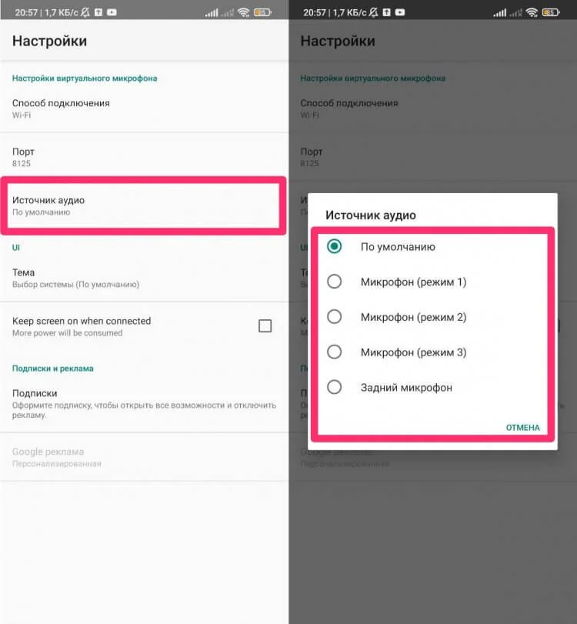Choose Микрофон (режим 3) as audio source
The image size is (577, 624).
click(x=433, y=352)
